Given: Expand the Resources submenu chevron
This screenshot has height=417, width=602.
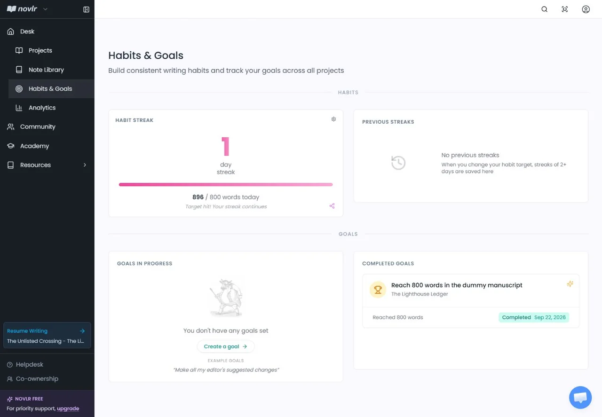Looking at the screenshot, I should (85, 165).
